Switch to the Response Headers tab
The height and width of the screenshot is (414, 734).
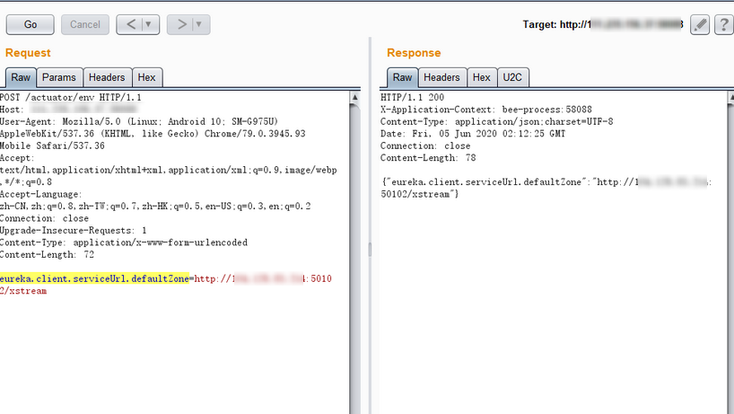point(441,78)
